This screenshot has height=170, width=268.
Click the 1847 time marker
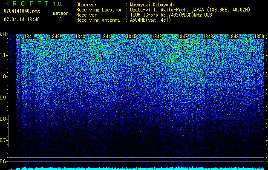[x=183, y=37]
